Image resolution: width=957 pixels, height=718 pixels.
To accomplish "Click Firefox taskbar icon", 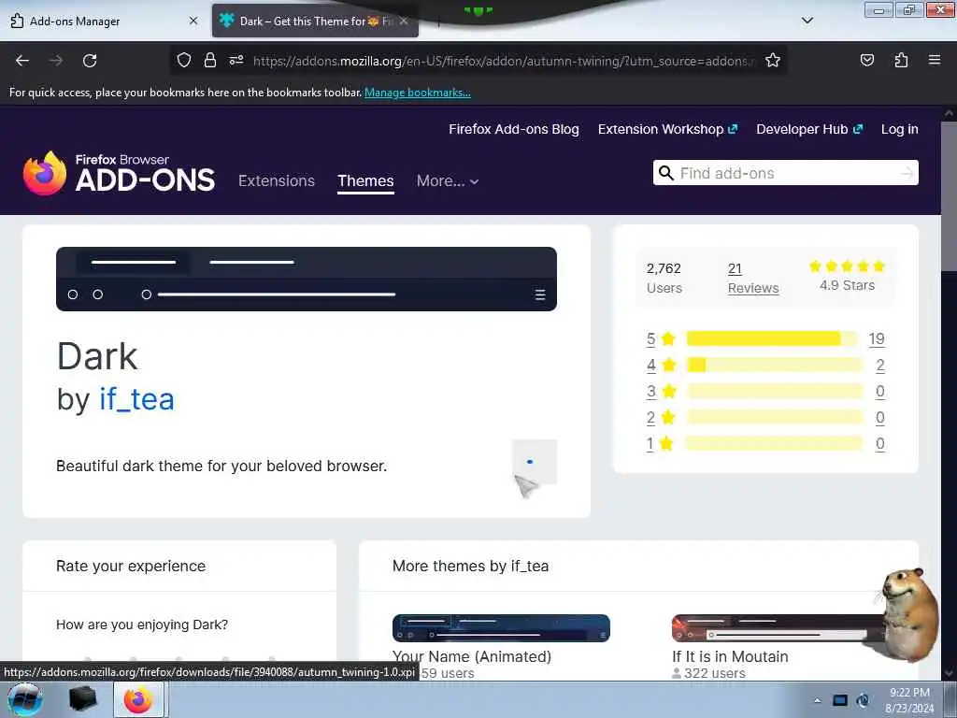I will [138, 699].
